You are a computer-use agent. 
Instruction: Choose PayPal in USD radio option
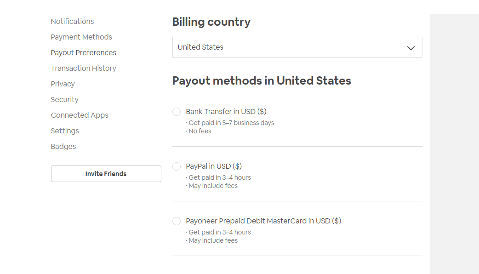pyautogui.click(x=177, y=166)
